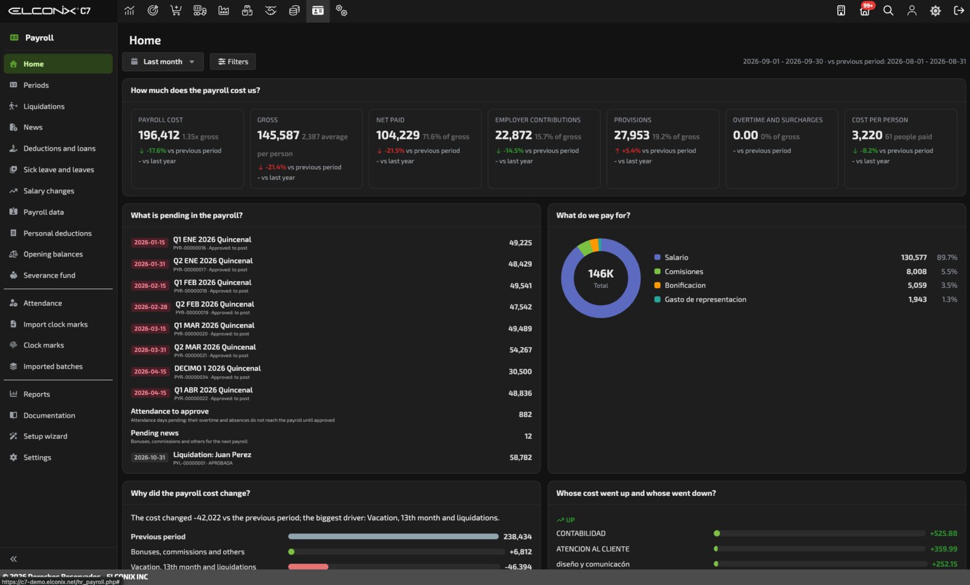
Task: Open the user profile icon
Action: [x=912, y=11]
